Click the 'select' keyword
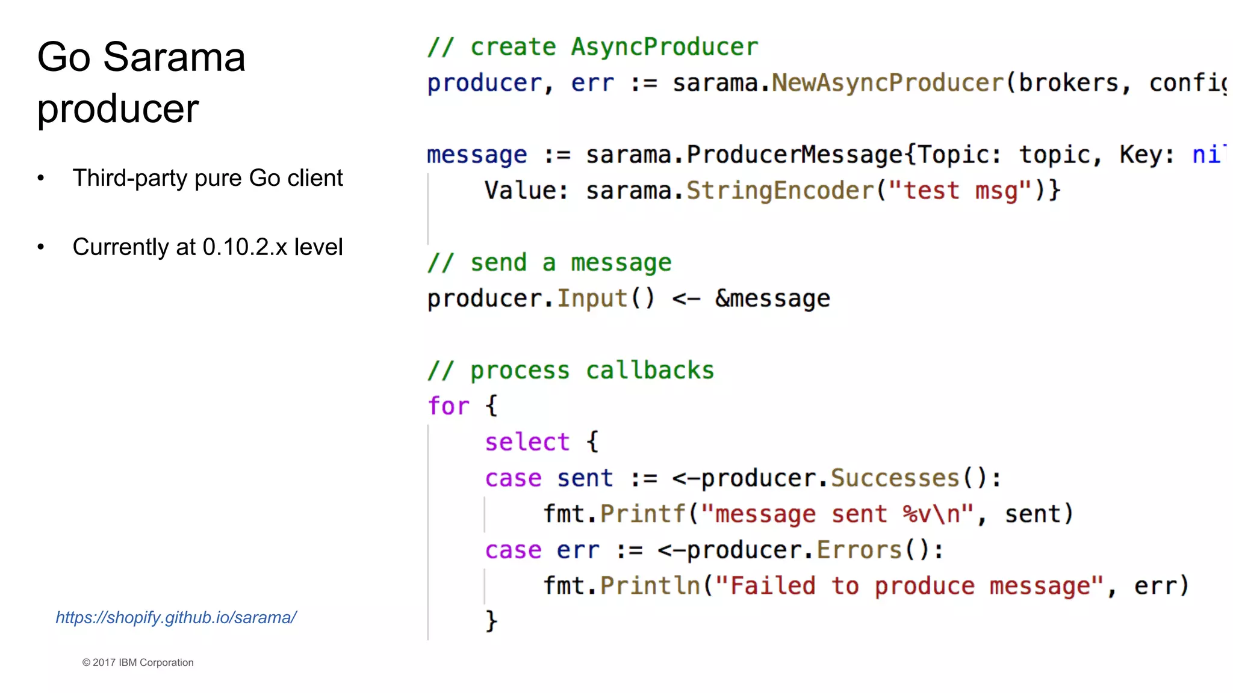1233x693 pixels. (x=527, y=442)
